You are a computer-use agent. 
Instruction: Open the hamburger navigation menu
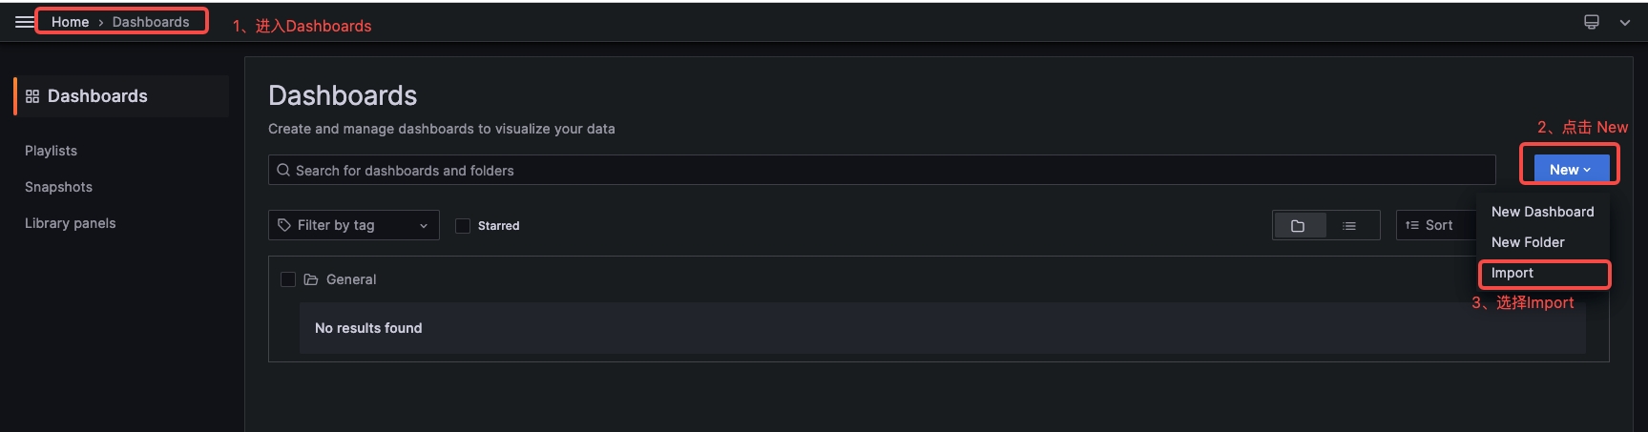(x=24, y=21)
